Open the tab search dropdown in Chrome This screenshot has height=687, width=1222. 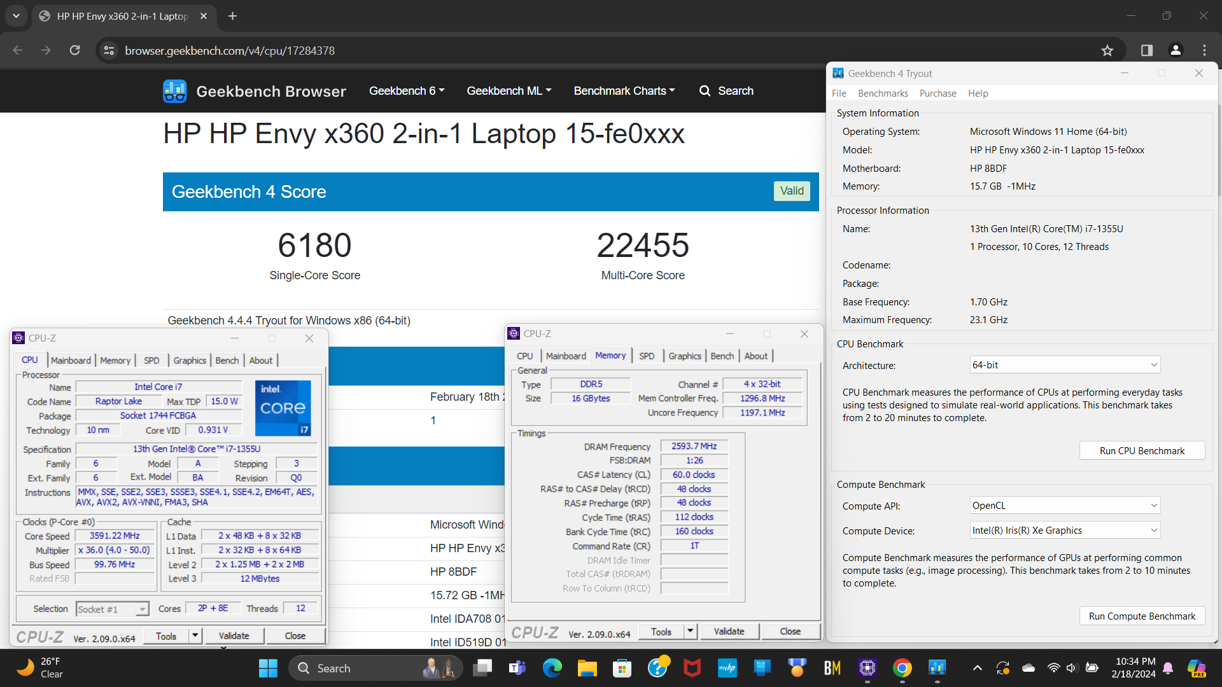[16, 16]
